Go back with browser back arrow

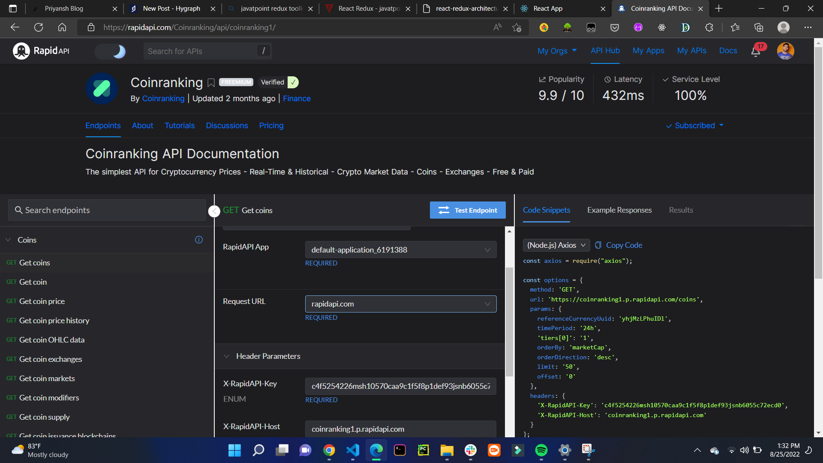(x=15, y=27)
